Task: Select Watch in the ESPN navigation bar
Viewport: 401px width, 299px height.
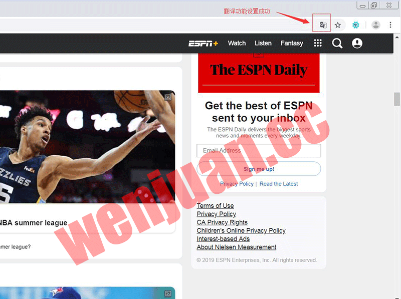Action: tap(237, 44)
